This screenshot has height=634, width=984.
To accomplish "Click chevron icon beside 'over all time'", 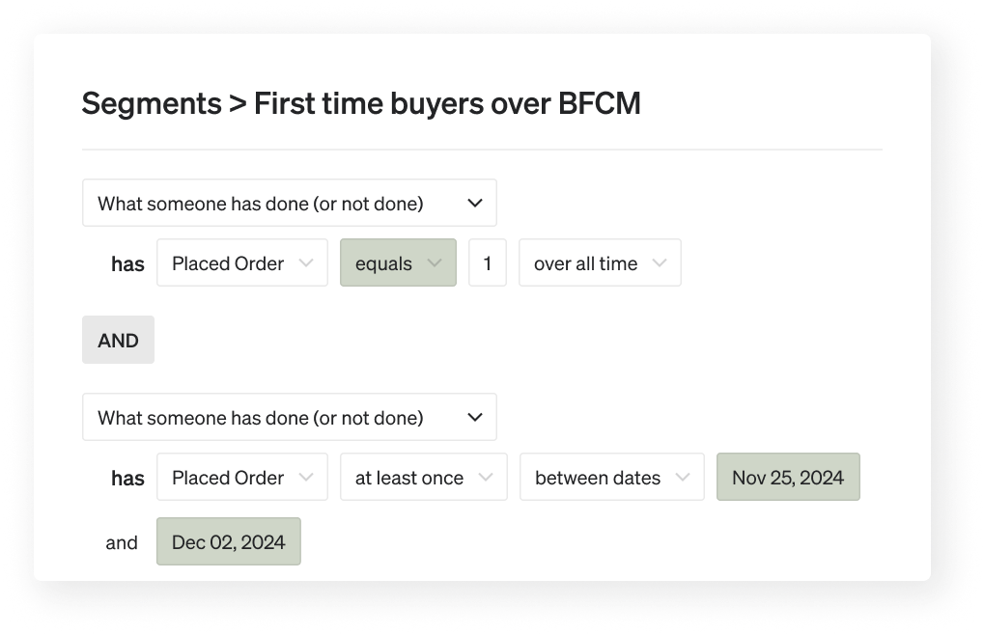I will [x=660, y=263].
